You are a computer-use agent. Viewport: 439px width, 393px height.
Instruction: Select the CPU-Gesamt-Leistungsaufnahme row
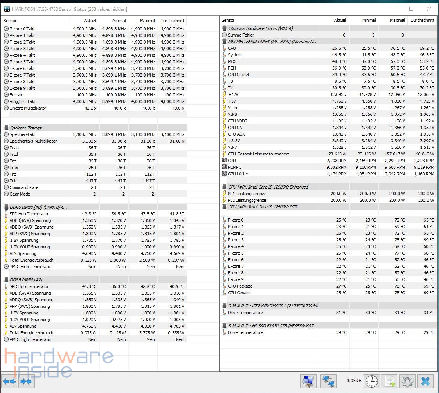point(258,154)
